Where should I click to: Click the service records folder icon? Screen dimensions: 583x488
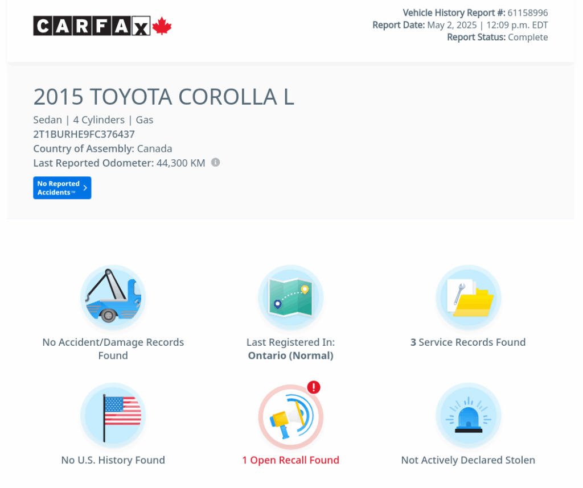pos(469,297)
